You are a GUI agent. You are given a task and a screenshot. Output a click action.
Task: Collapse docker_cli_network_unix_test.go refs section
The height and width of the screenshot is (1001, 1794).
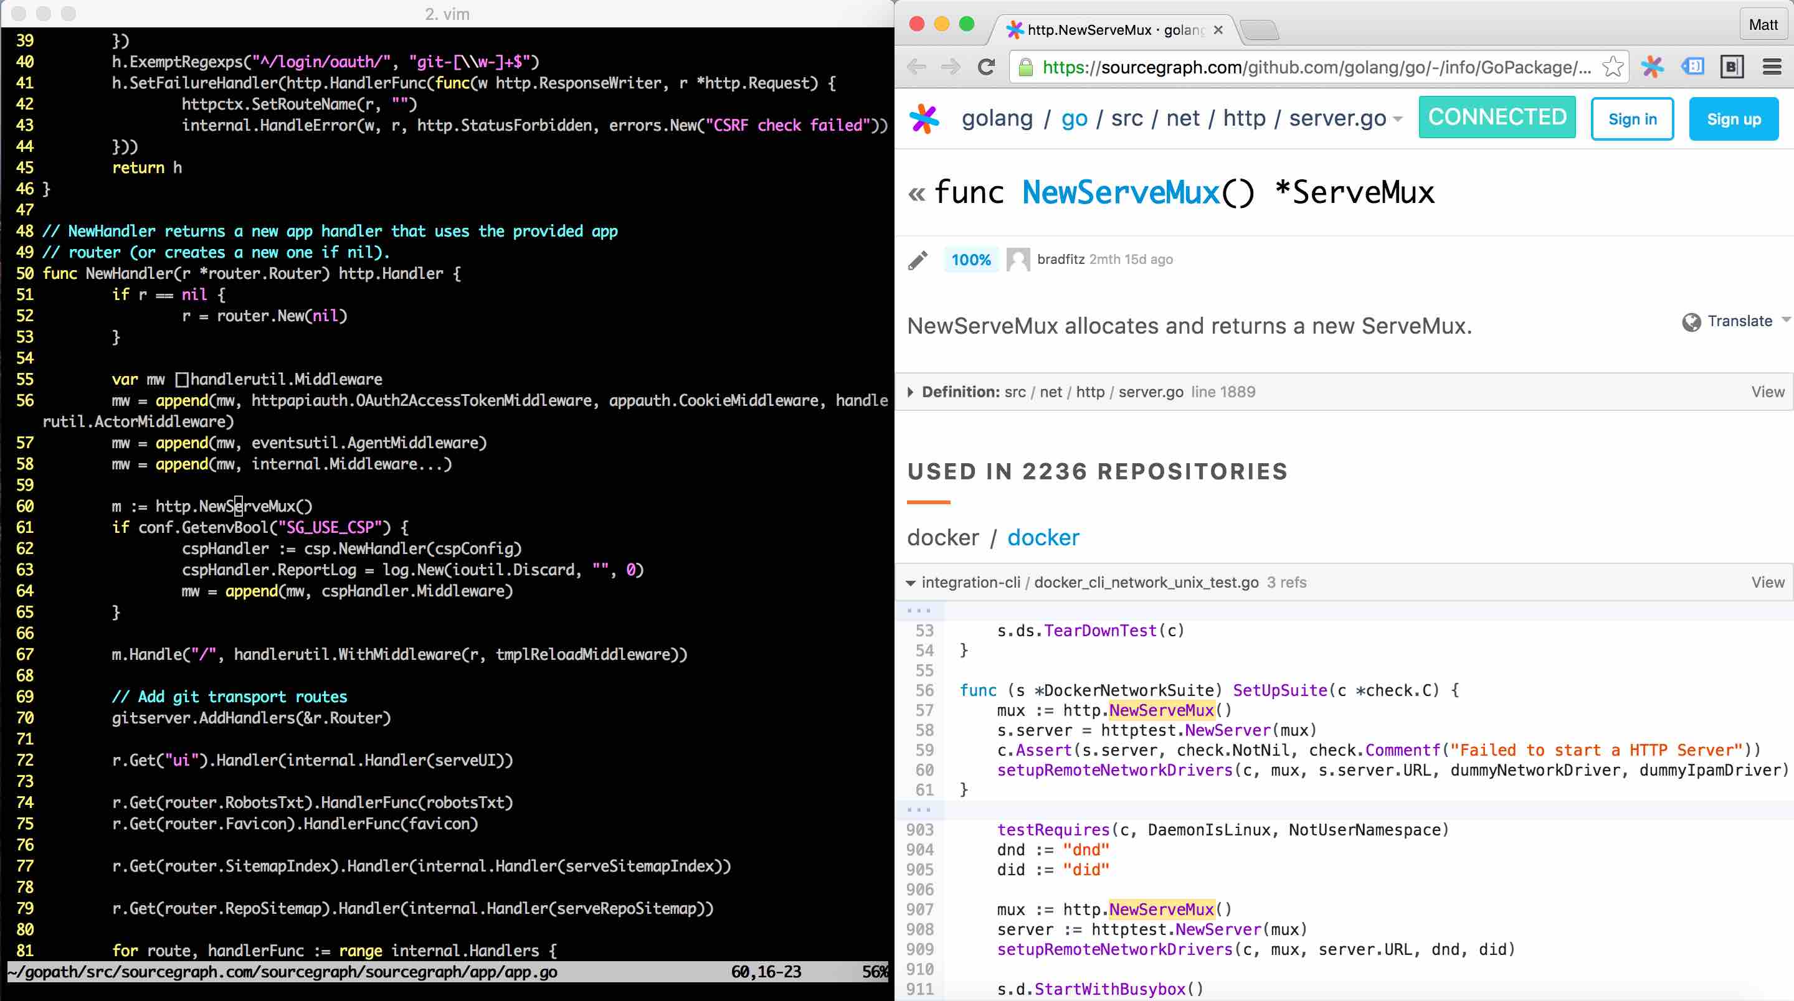[910, 583]
